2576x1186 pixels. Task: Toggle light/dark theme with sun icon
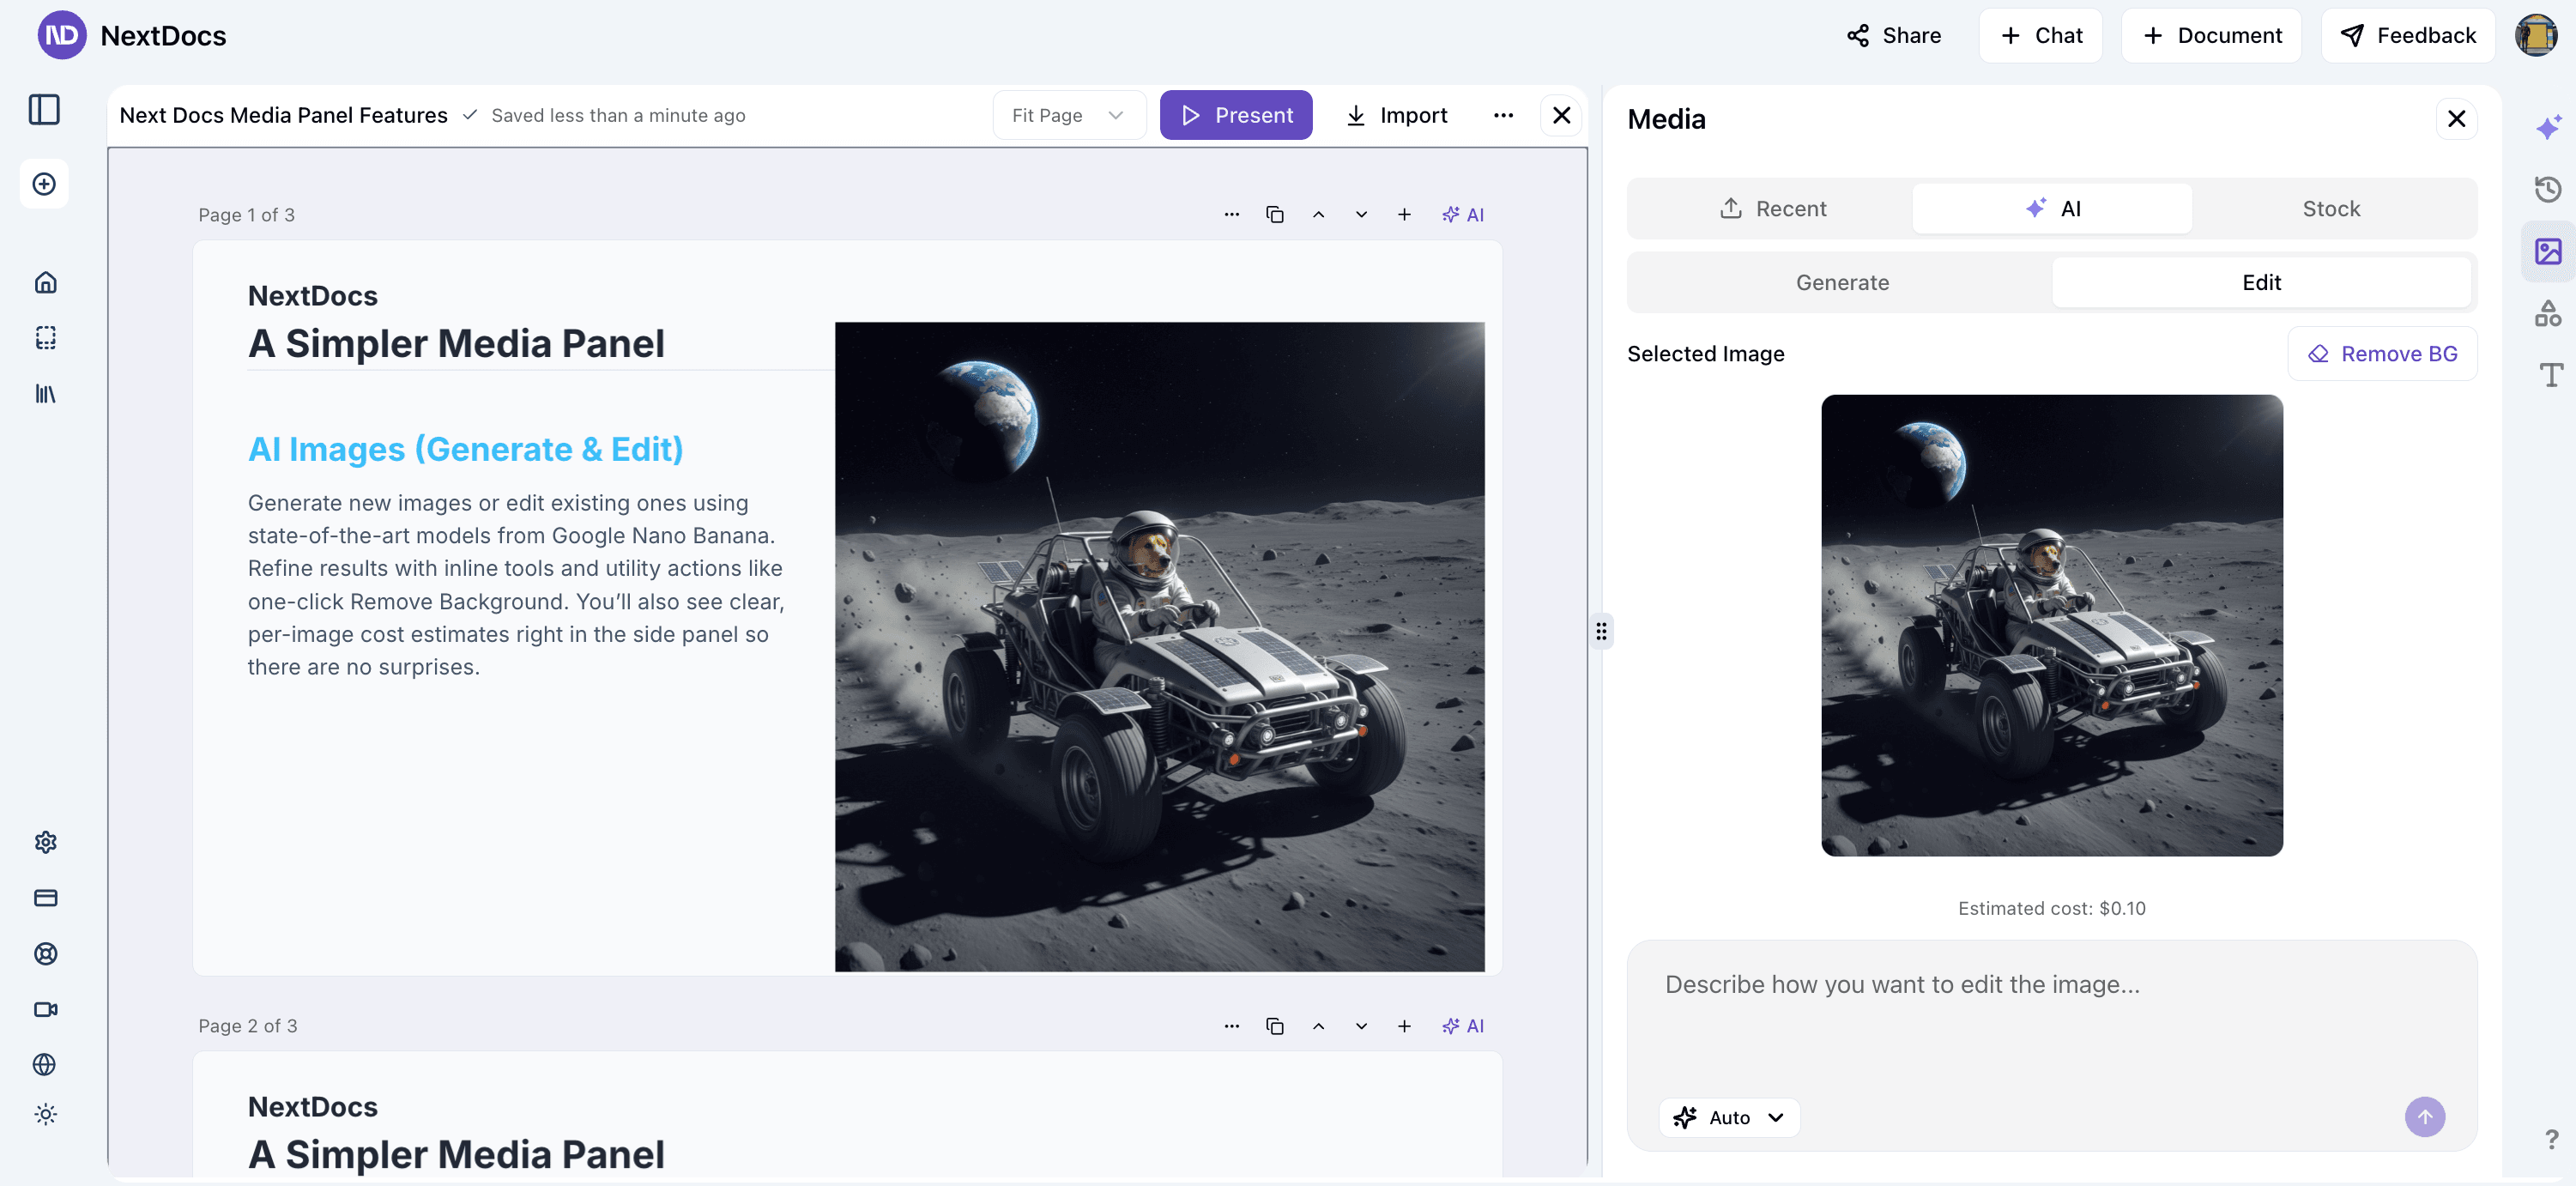pyautogui.click(x=44, y=1114)
